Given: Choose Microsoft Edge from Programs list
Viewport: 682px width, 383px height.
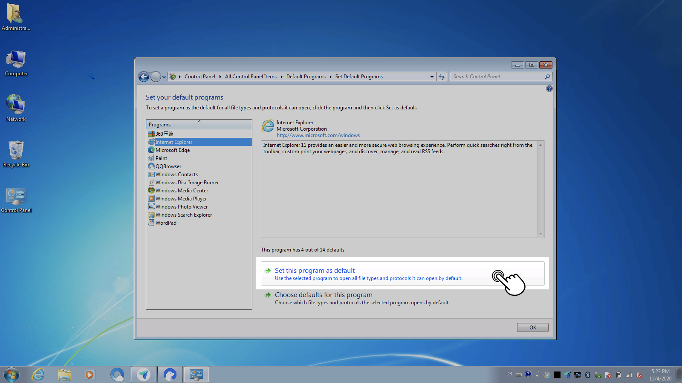Looking at the screenshot, I should coord(199,150).
